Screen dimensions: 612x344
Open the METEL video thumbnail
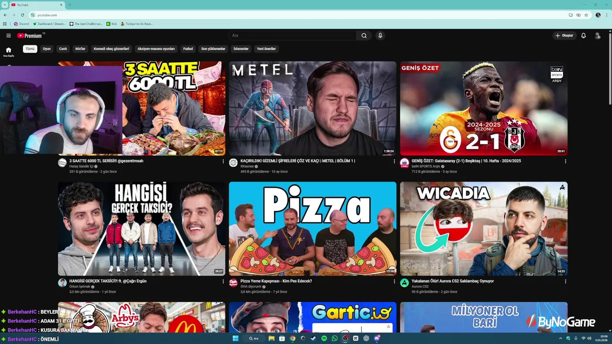click(313, 108)
